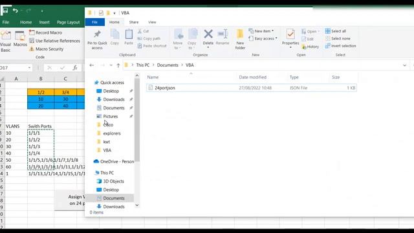Image resolution: width=414 pixels, height=233 pixels.
Task: Select the 24portjson file
Action: pyautogui.click(x=252, y=88)
